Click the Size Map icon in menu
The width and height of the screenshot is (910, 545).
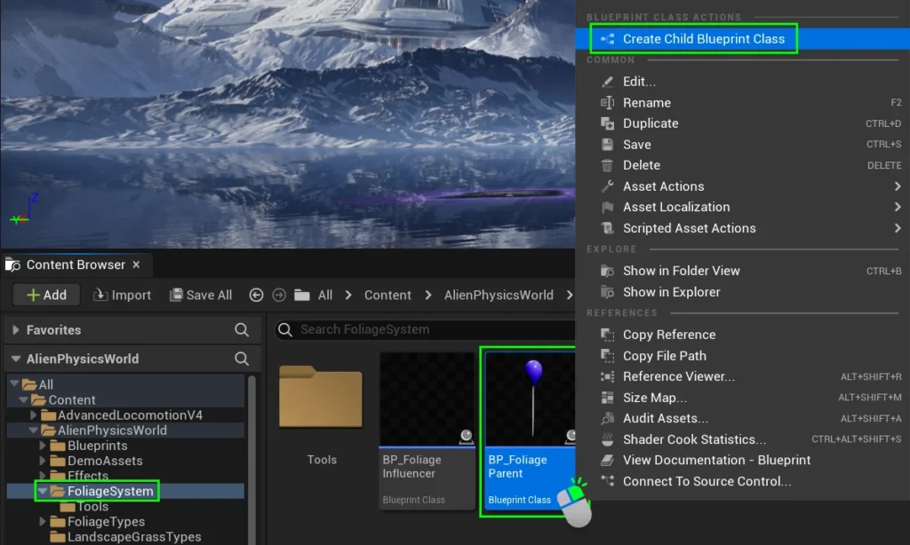(608, 398)
